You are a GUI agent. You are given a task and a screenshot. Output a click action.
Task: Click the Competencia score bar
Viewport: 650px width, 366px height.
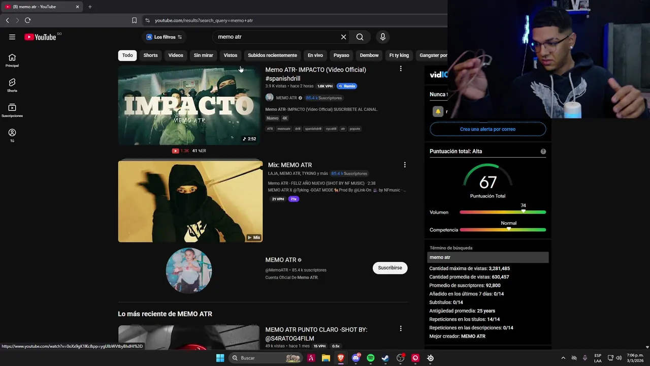503,230
